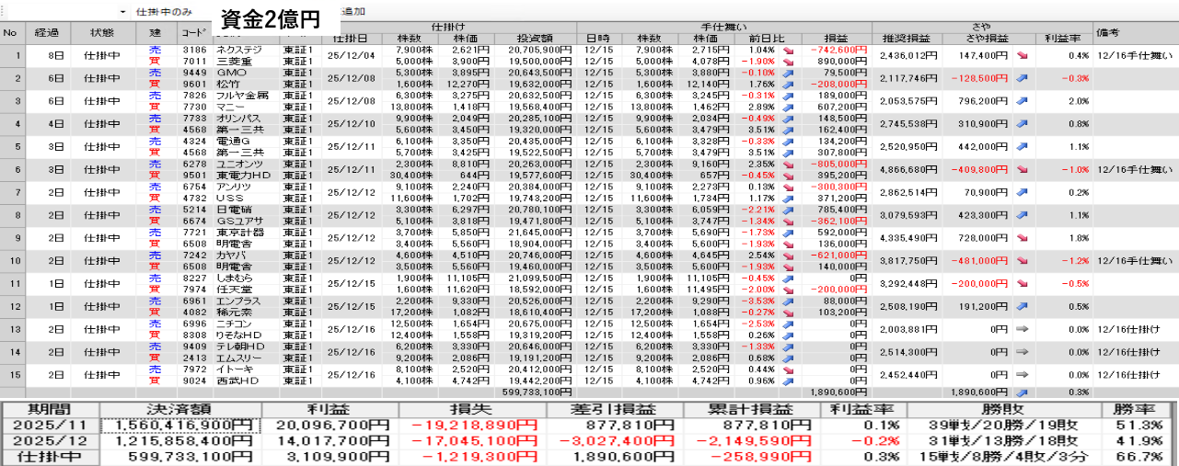Click the red down arrow in row 10's さや損益
1179x466 pixels.
click(1023, 261)
